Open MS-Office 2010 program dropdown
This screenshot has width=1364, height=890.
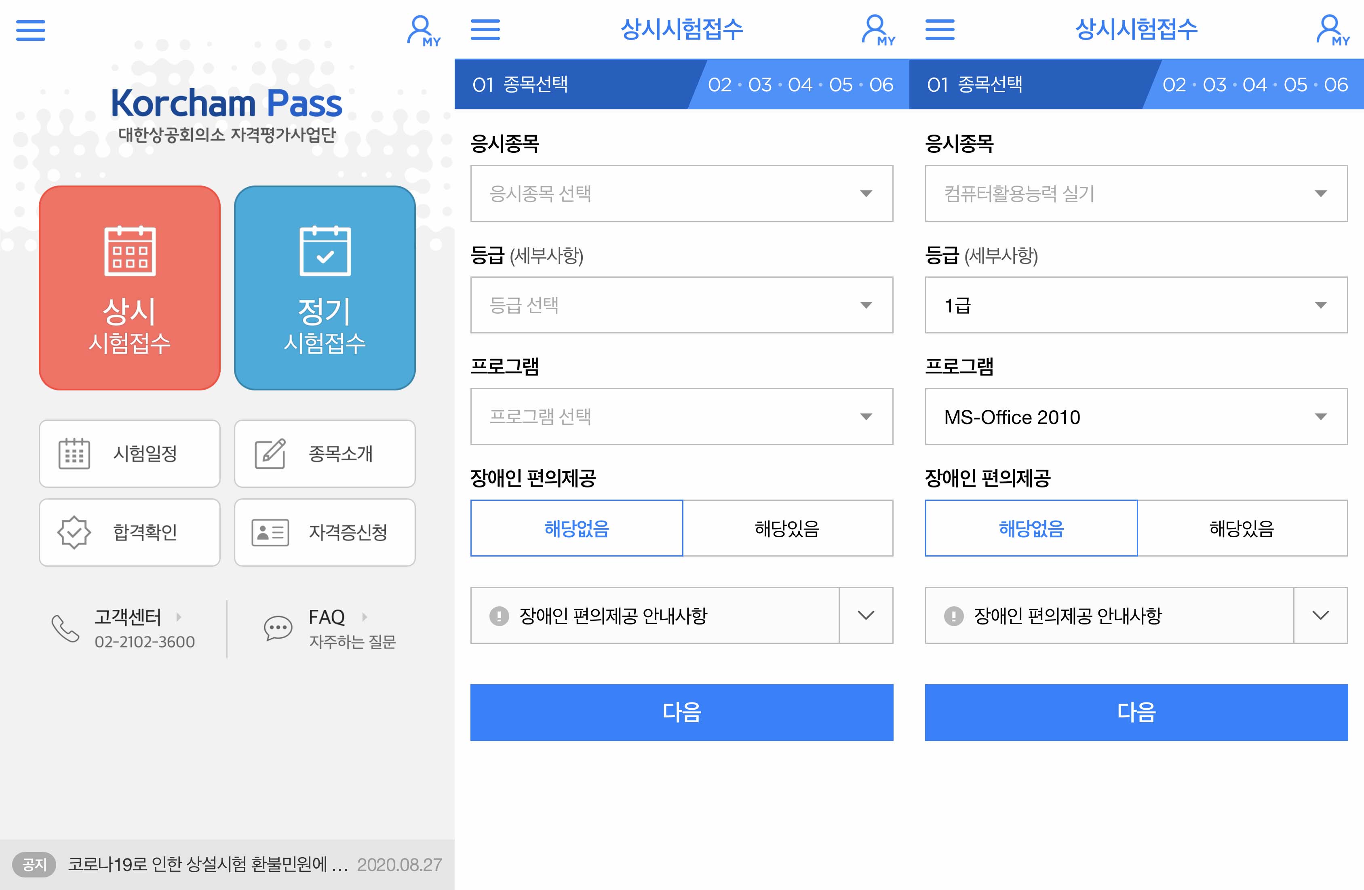pyautogui.click(x=1136, y=417)
